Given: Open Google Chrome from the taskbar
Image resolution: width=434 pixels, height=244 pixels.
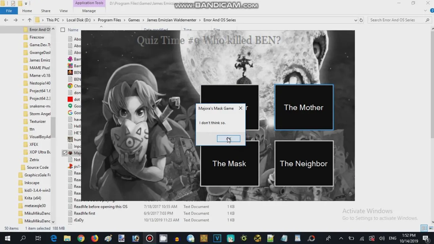Looking at the screenshot, I should pos(81,239).
